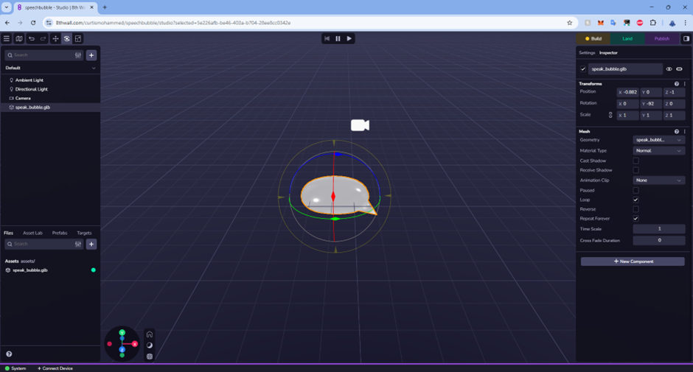693x372 pixels.
Task: Click the undo arrow in the toolbar
Action: pos(32,38)
